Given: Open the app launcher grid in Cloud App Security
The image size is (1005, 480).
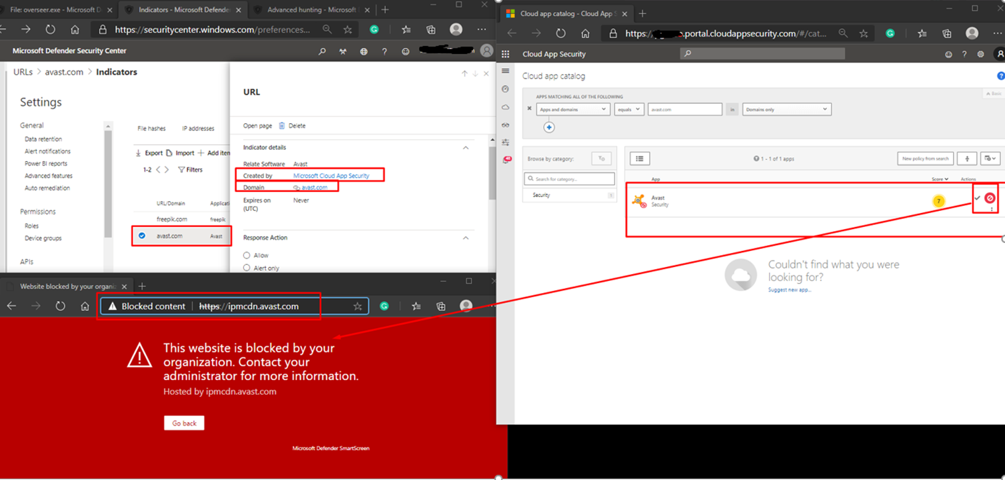Looking at the screenshot, I should pos(506,55).
